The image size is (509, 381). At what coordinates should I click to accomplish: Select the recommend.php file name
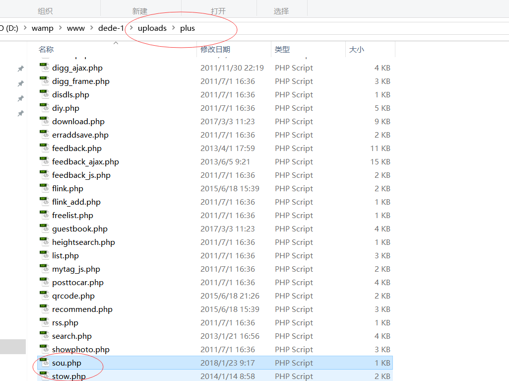(x=82, y=309)
